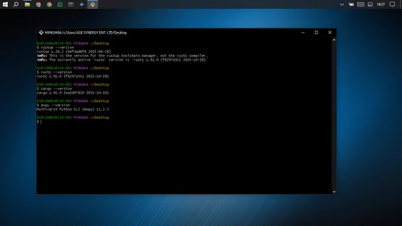
Task: Open the battery status tray icon
Action: coord(351,4)
